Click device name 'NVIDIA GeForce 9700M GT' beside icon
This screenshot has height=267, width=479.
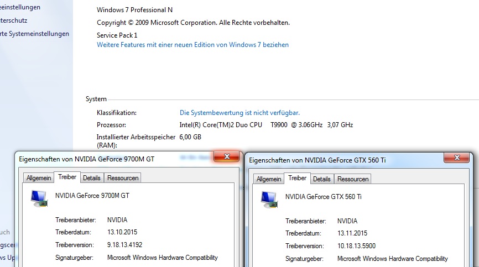tap(92, 196)
